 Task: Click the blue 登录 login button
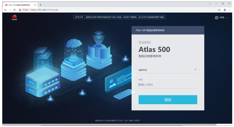[x=168, y=100]
